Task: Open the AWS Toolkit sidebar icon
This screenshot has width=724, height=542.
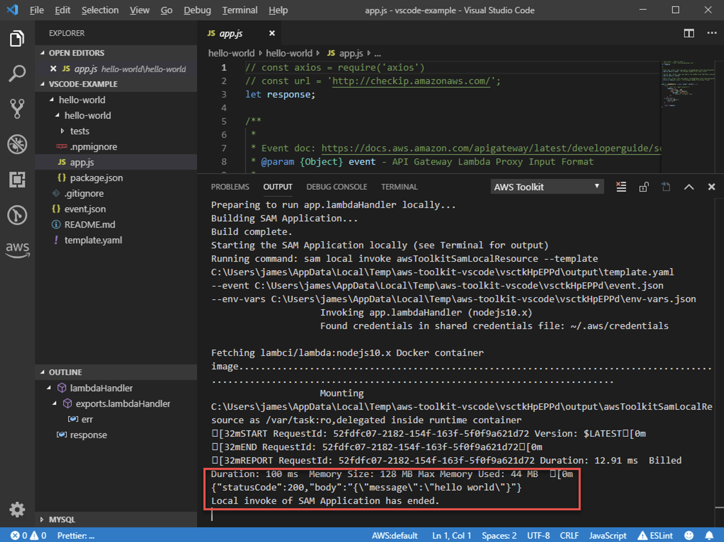Action: point(17,249)
